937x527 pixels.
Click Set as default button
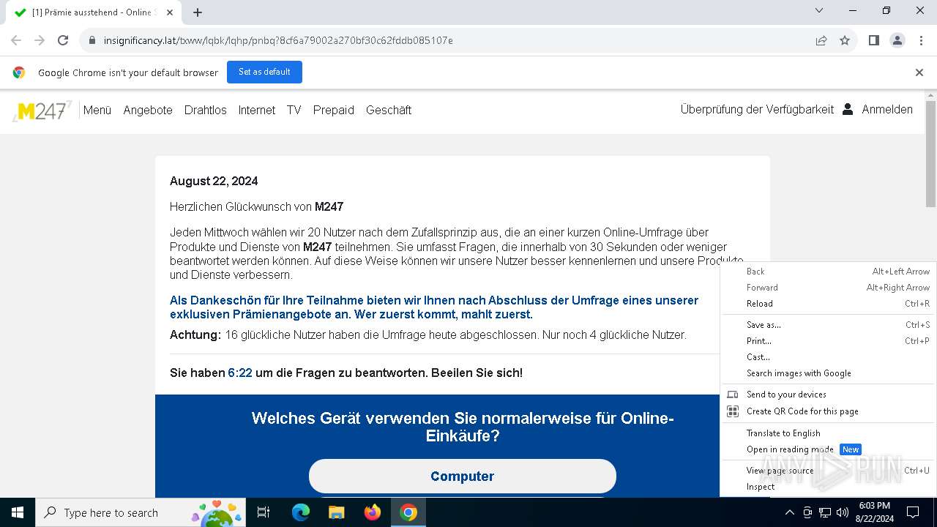264,72
